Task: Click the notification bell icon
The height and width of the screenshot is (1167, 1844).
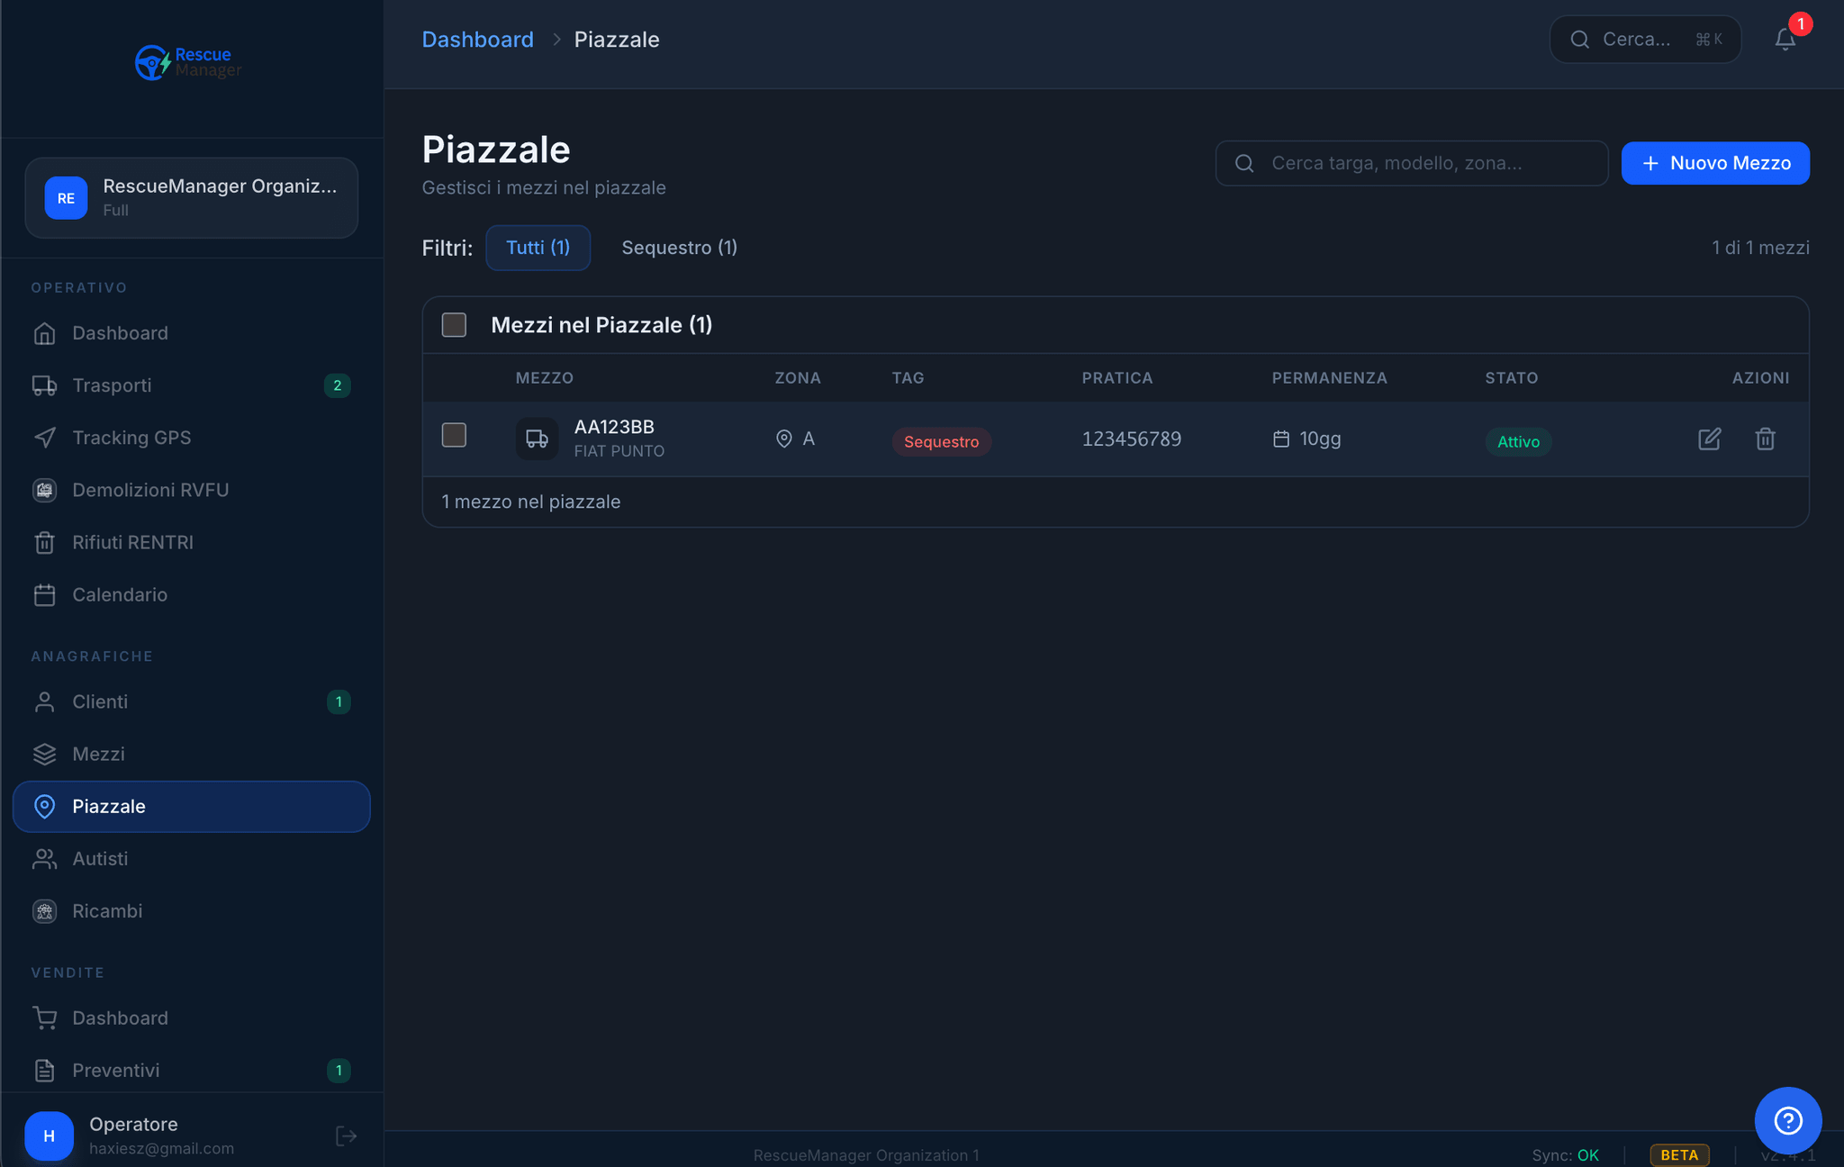Action: click(1785, 40)
